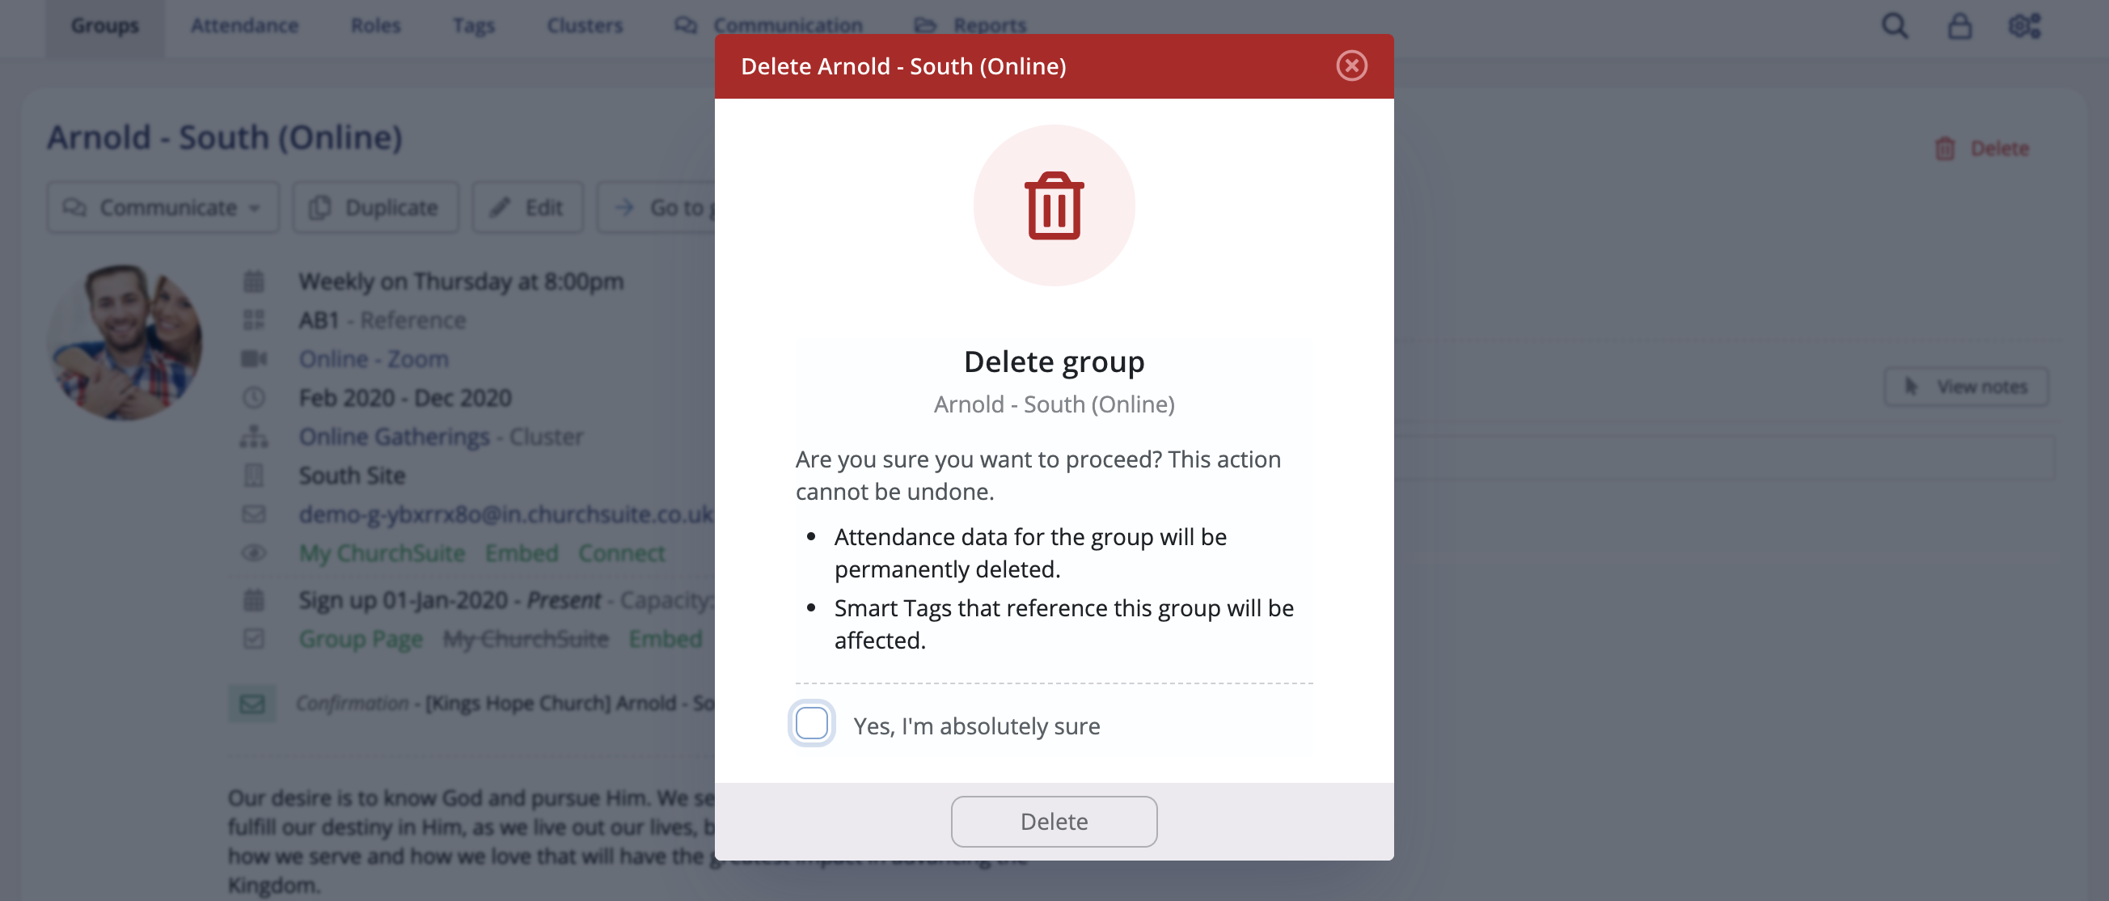The image size is (2109, 901).
Task: Click the green Confirmation envelope icon
Action: coord(252,704)
